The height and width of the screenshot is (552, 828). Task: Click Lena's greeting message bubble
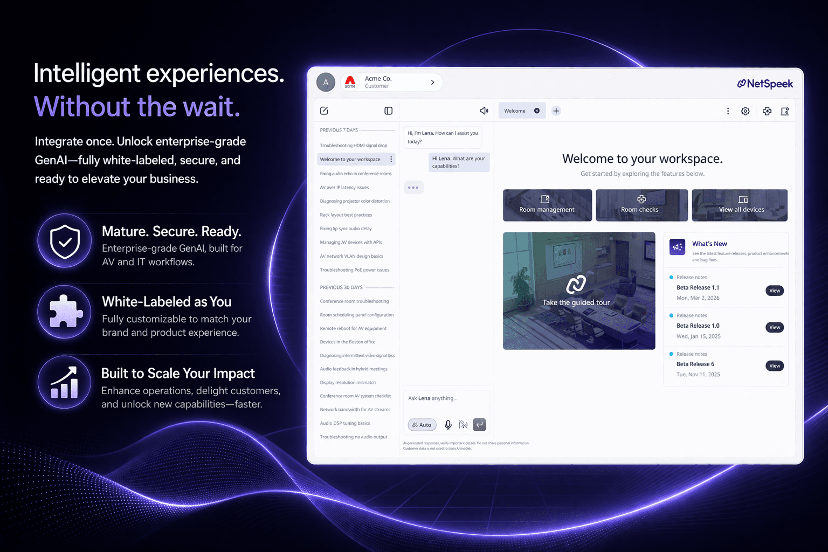(443, 137)
